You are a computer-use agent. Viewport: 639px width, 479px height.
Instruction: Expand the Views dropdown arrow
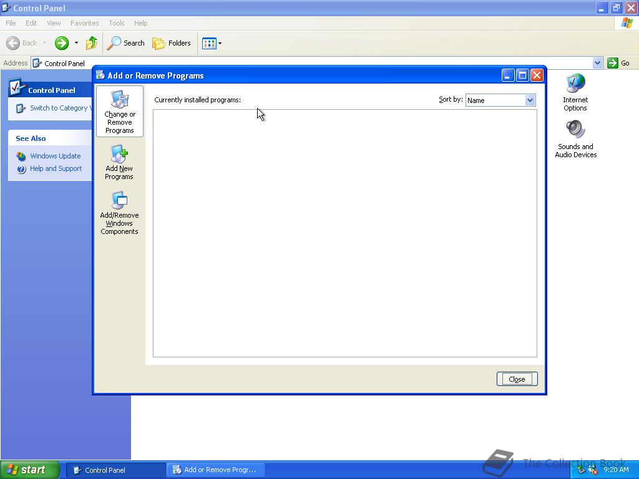click(220, 43)
